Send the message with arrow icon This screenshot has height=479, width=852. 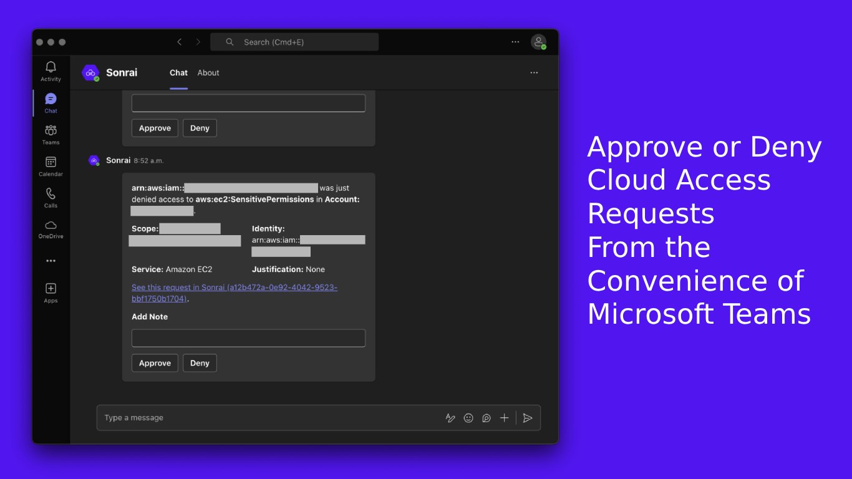[x=528, y=418]
